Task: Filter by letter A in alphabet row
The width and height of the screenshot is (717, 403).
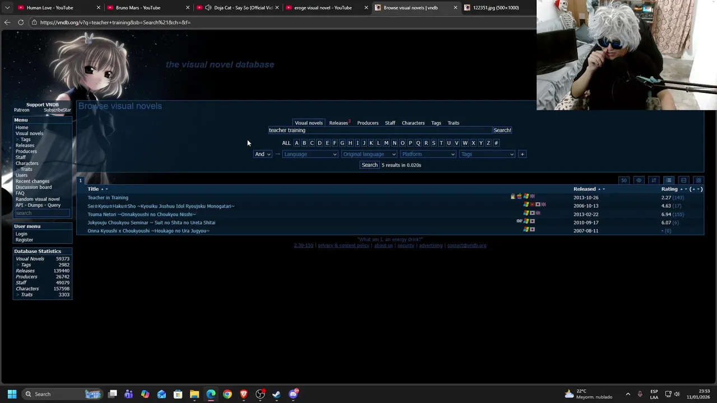Action: pos(296,143)
